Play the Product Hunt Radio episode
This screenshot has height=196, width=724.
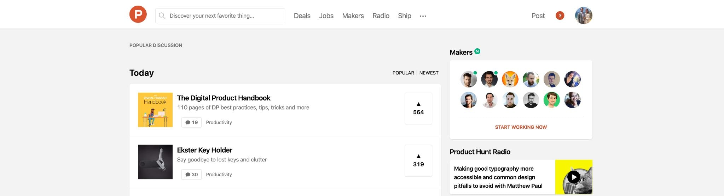pos(573,177)
